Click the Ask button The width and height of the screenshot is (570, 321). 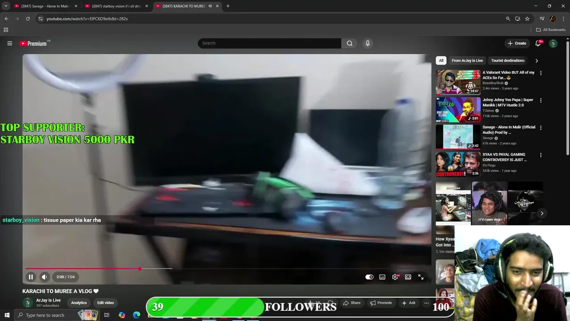click(x=409, y=303)
